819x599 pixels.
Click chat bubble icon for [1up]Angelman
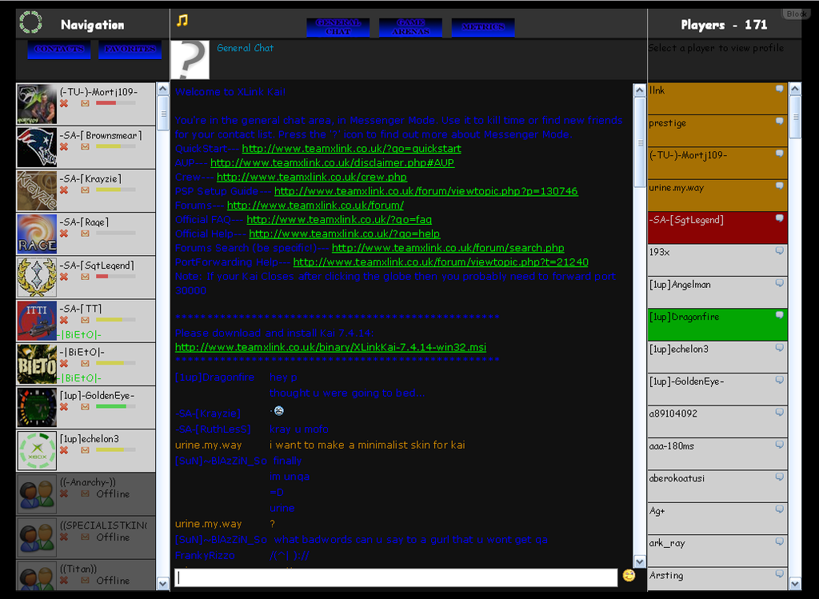(779, 283)
